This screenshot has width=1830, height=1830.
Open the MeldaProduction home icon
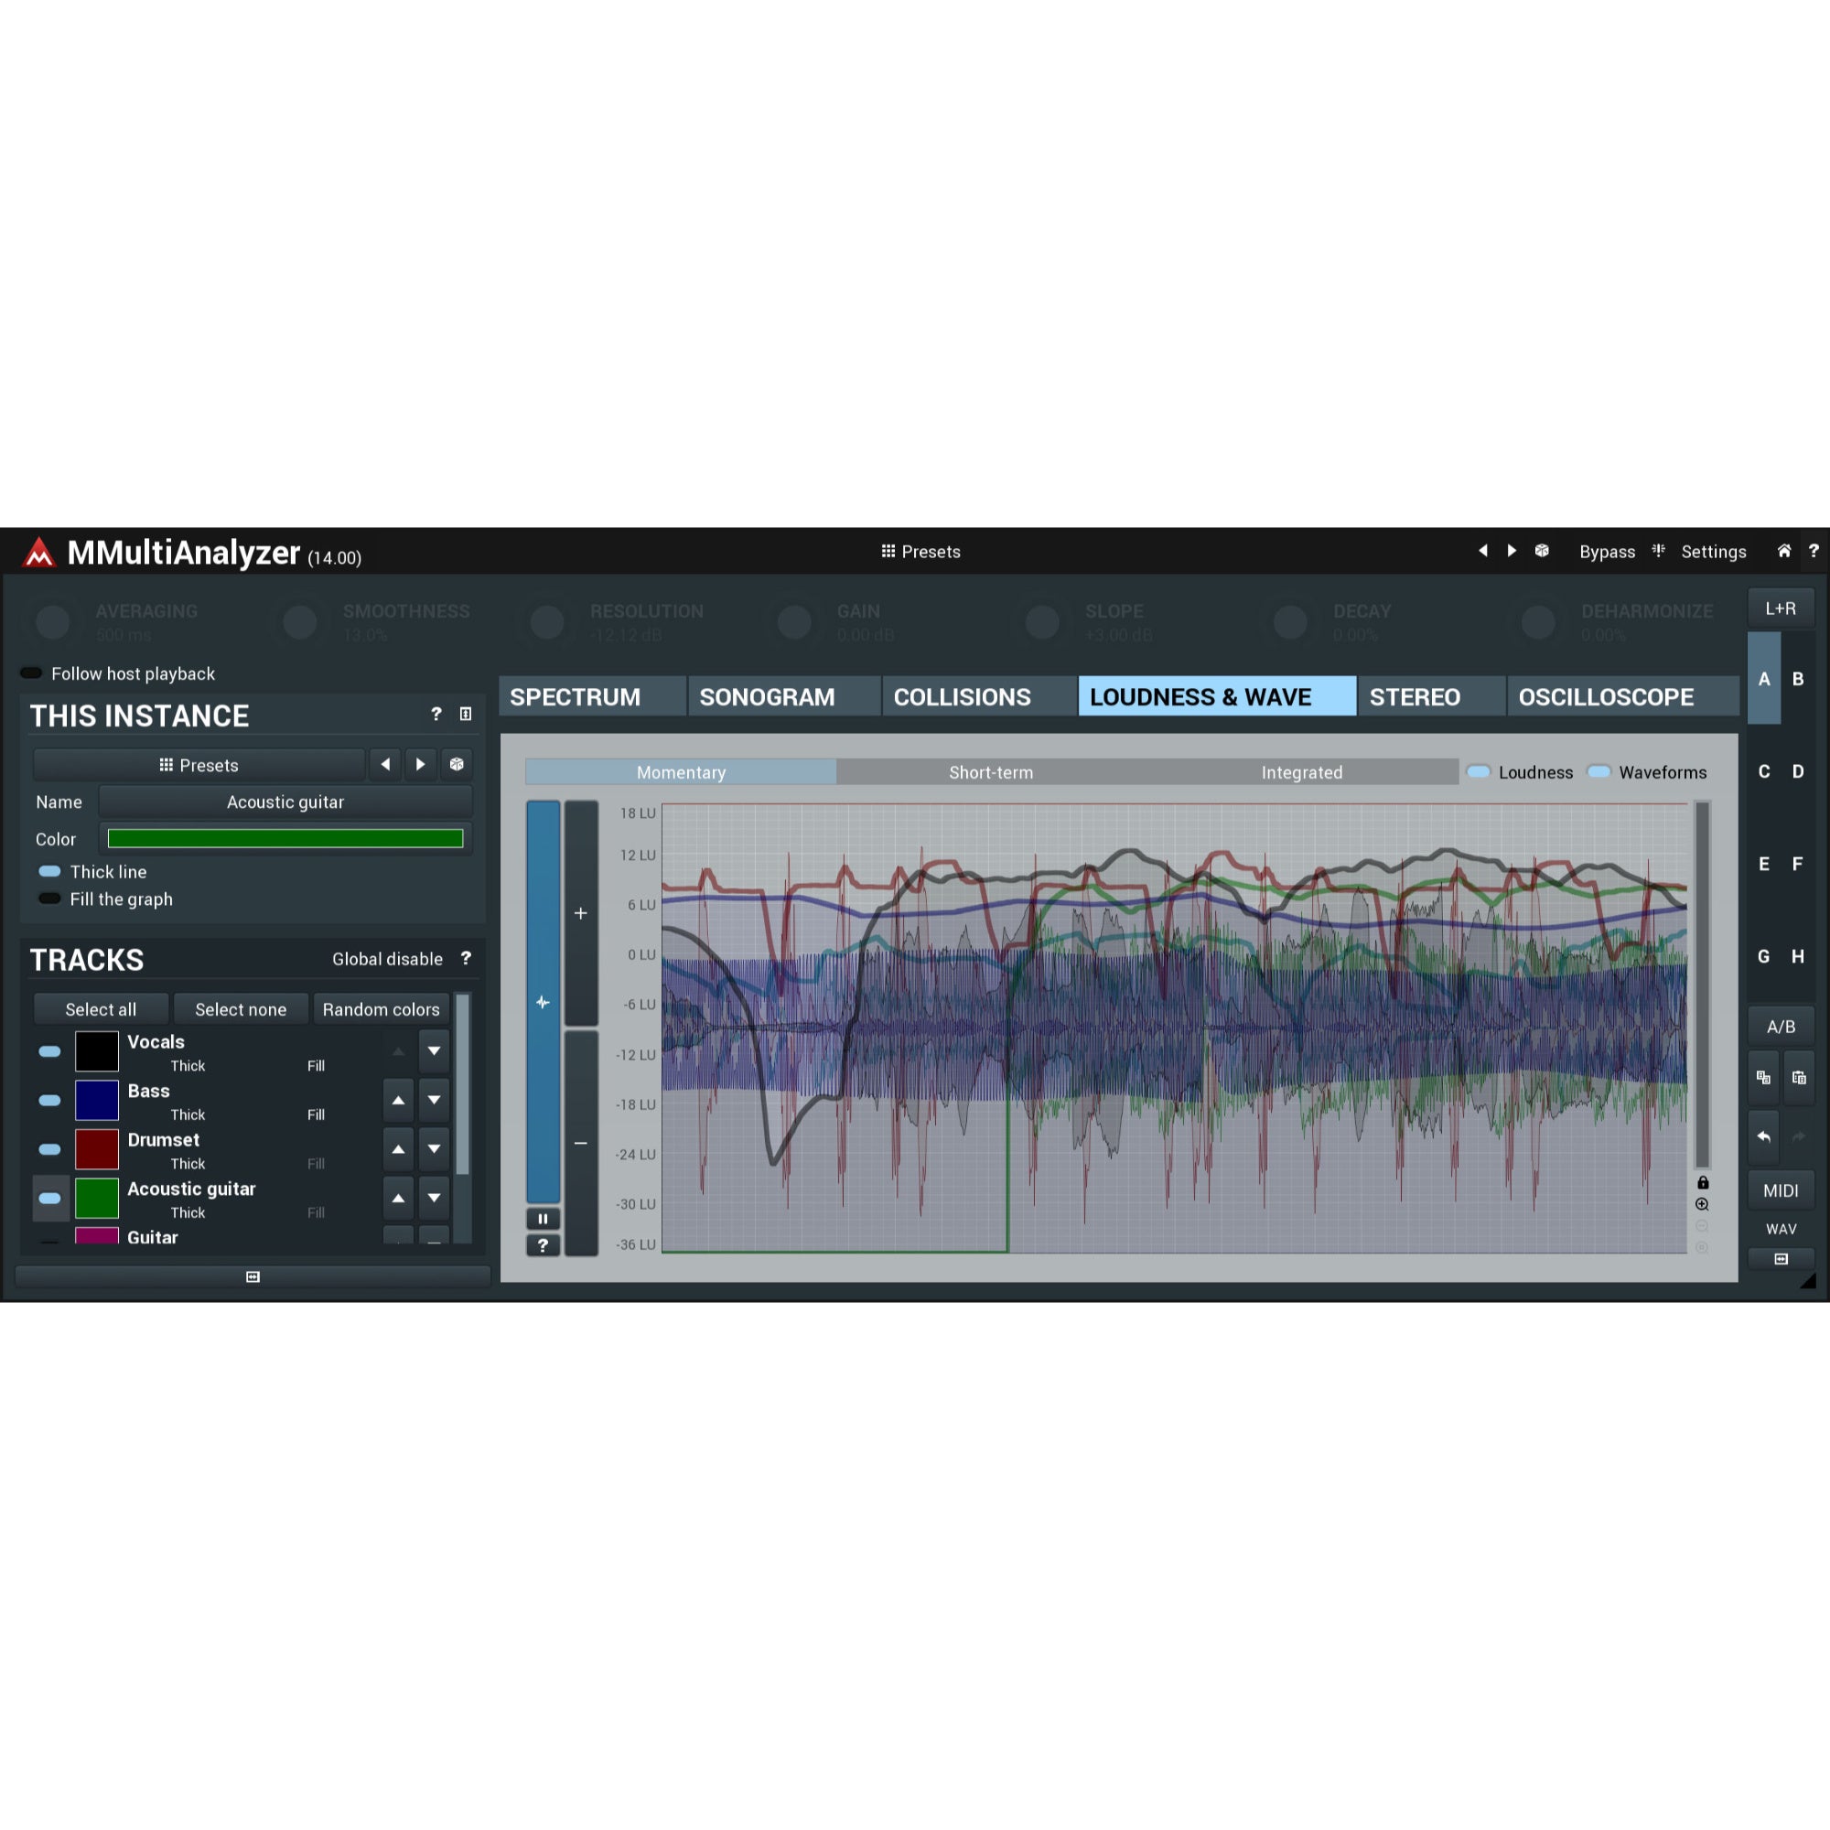tap(1783, 551)
